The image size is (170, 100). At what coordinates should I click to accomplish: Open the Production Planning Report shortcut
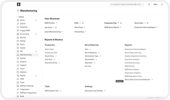146,27
